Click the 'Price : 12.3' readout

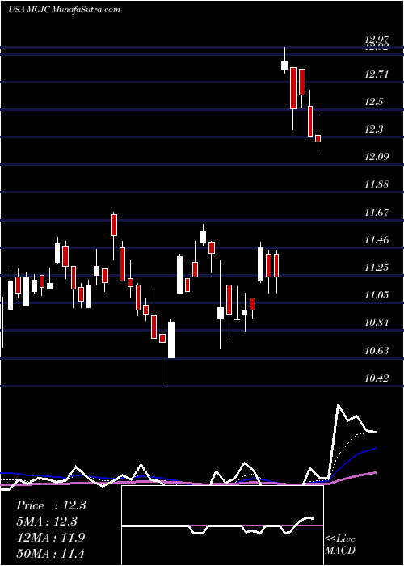pyautogui.click(x=51, y=505)
